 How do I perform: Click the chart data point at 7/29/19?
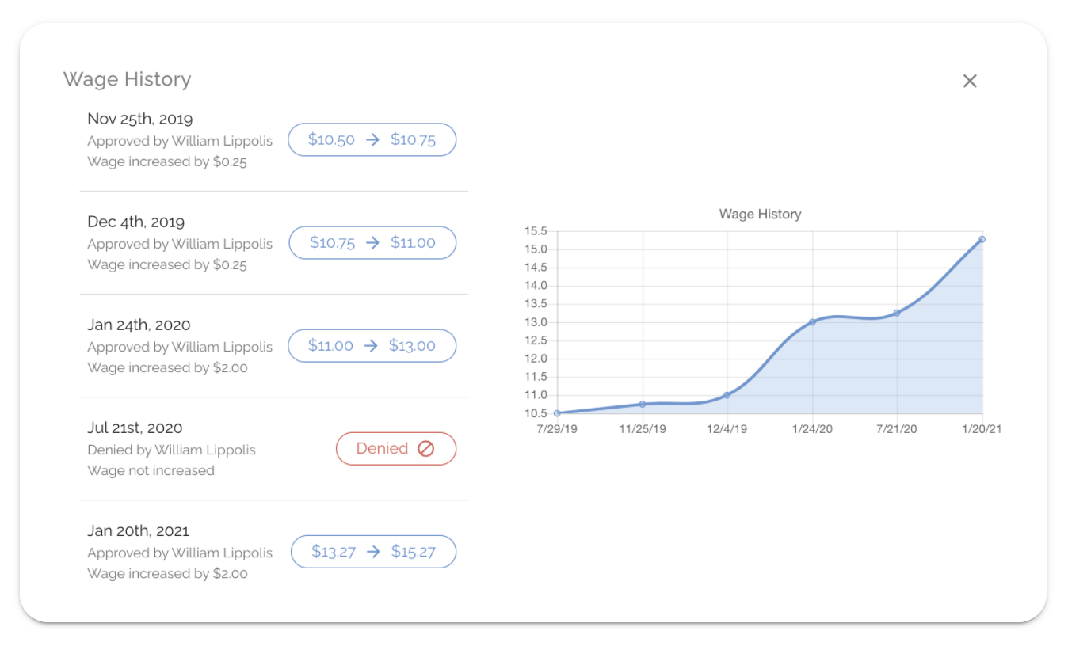[558, 412]
